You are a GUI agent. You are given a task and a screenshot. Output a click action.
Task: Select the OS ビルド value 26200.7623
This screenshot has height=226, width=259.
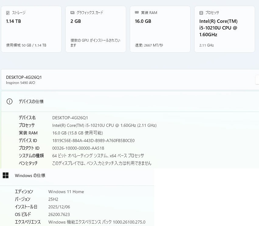point(59,214)
